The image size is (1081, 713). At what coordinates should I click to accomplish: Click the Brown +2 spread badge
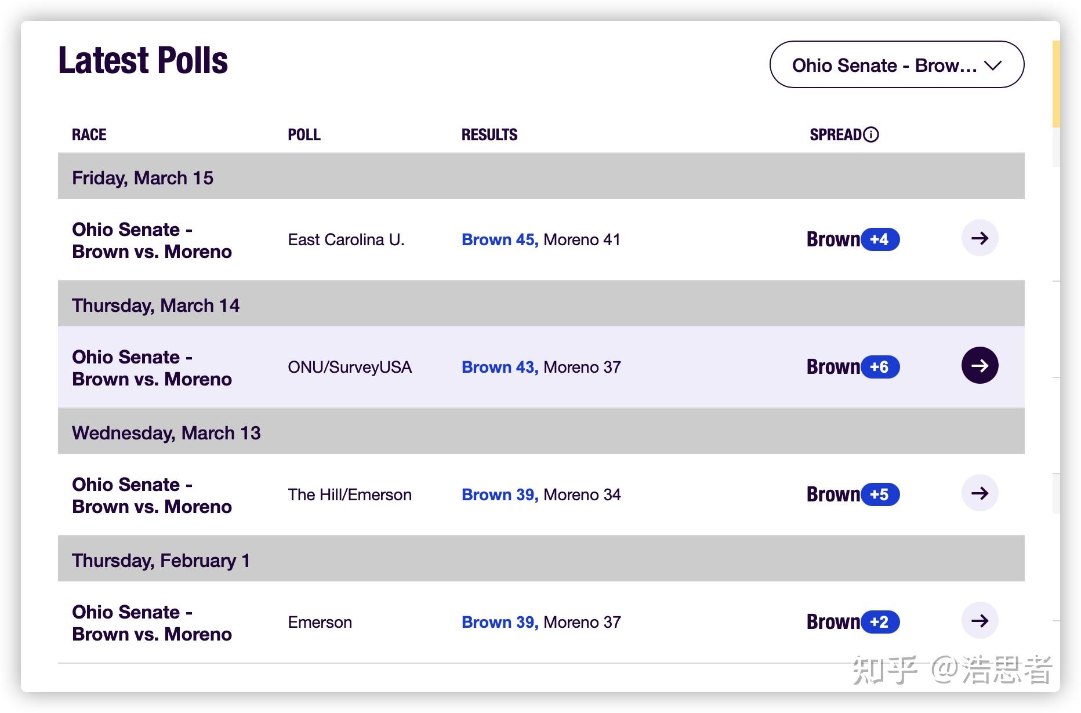(x=880, y=622)
